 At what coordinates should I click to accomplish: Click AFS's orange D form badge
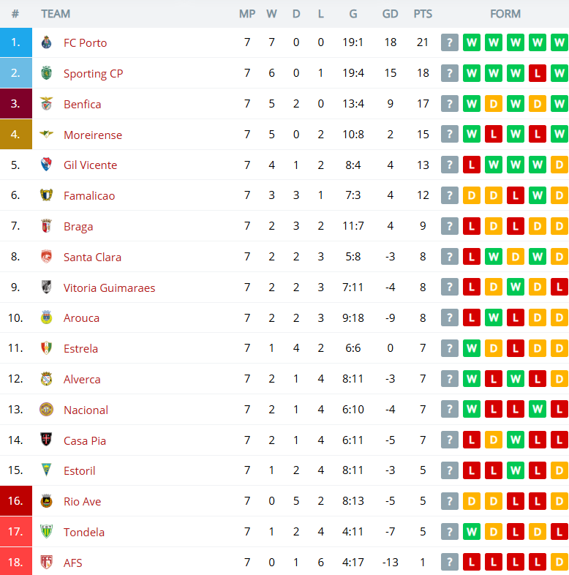tap(559, 563)
